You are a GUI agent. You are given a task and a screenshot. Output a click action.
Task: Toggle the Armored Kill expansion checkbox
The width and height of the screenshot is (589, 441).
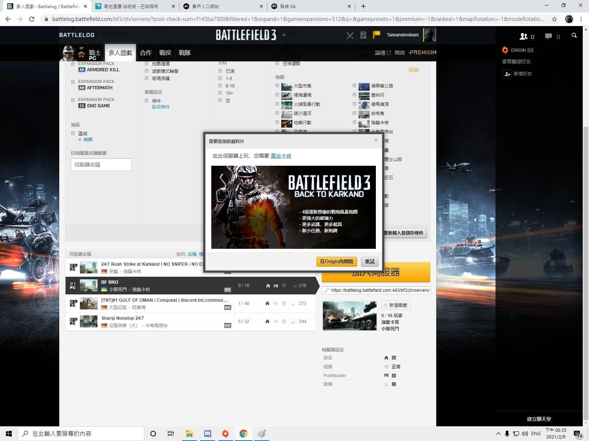coord(73,64)
